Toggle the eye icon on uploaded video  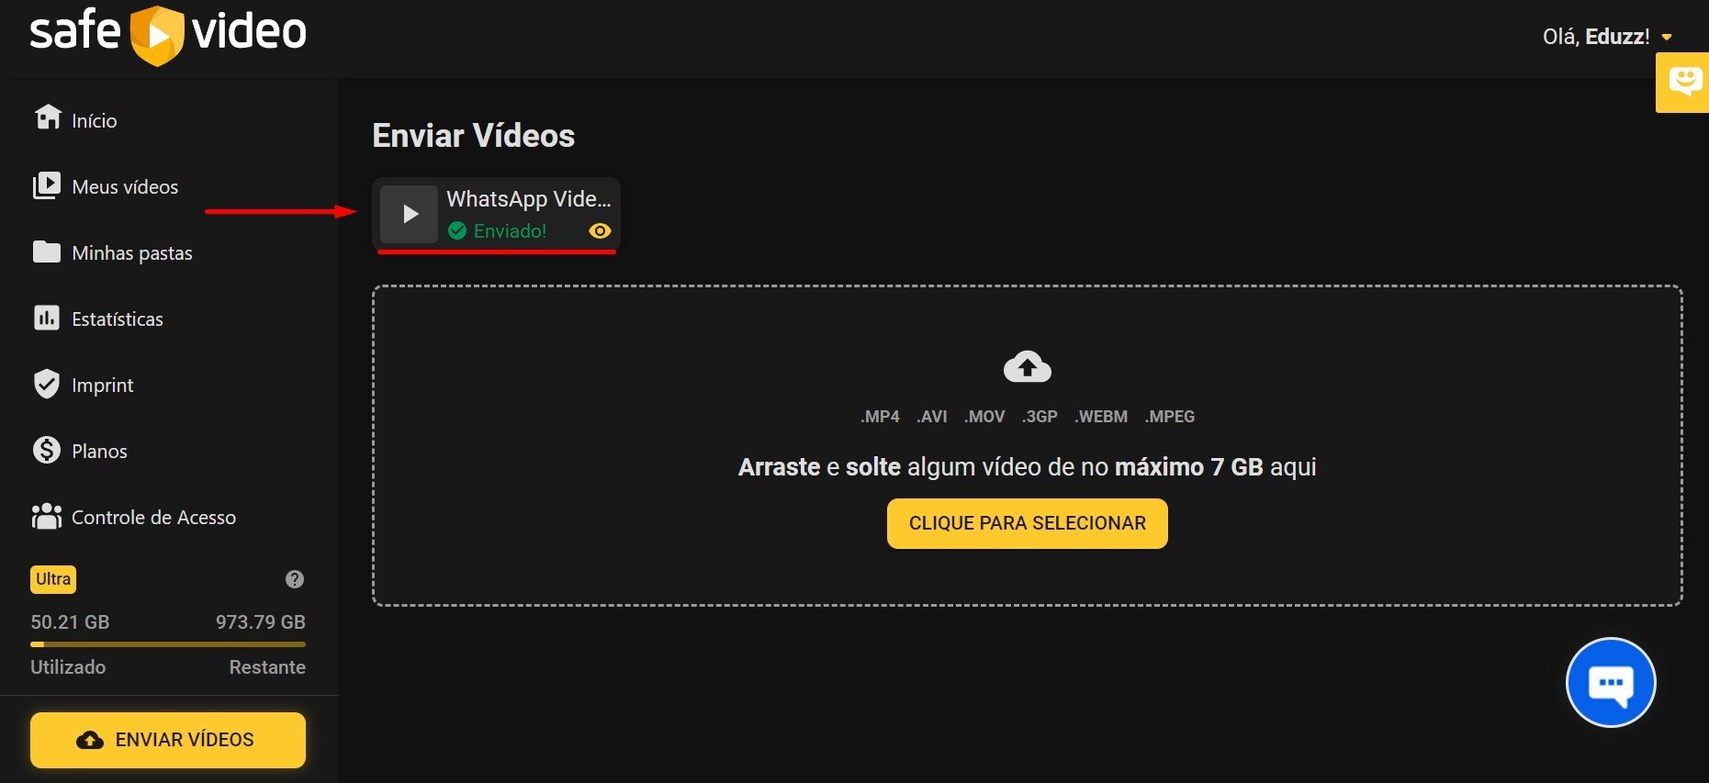point(600,231)
